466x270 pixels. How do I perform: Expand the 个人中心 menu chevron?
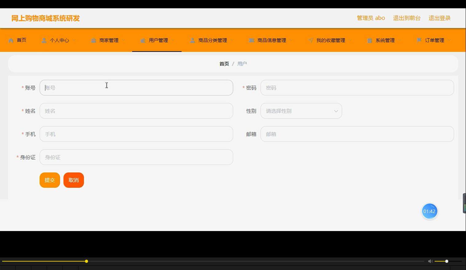[74, 40]
